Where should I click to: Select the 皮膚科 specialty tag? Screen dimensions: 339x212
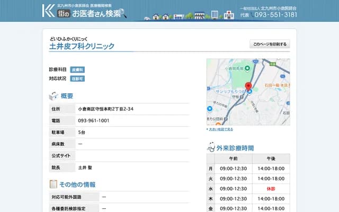pos(77,69)
